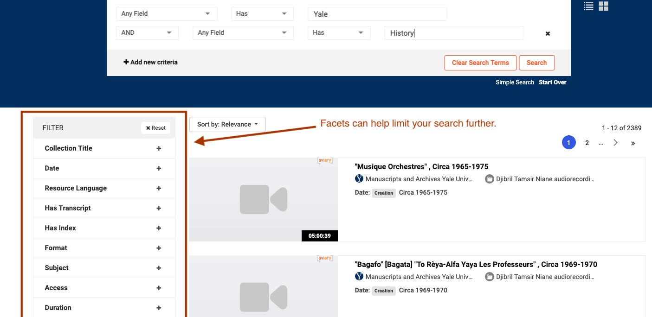Click Yale organization icon in Musique Orchestres result

(359, 179)
